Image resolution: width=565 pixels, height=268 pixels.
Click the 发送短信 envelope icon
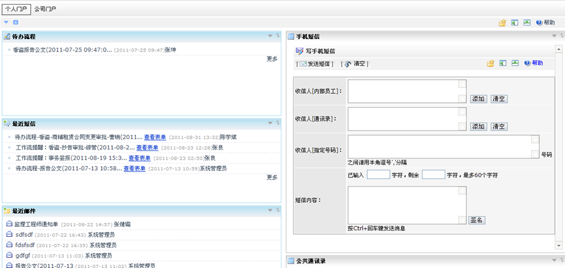[303, 64]
